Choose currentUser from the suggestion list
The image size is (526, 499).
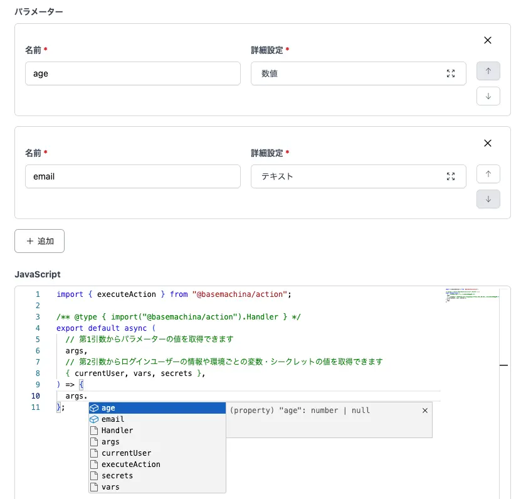click(157, 453)
